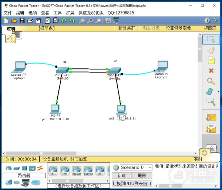Image resolution: width=222 pixels, height=190 pixels.
Task: Click the 新建 scenario button
Action: tap(121, 176)
